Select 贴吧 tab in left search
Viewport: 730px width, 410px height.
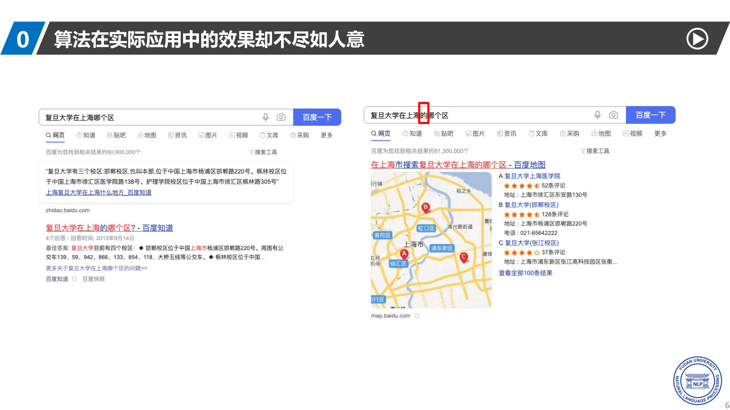116,135
